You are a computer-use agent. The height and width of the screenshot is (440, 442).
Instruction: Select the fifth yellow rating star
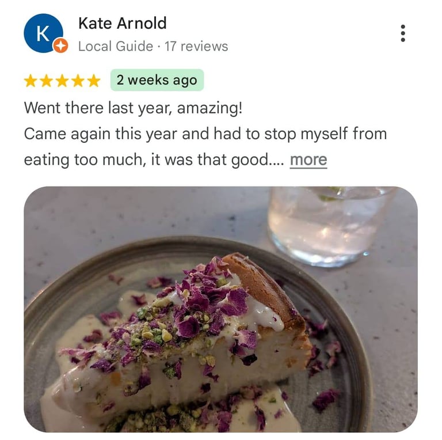pyautogui.click(x=94, y=81)
